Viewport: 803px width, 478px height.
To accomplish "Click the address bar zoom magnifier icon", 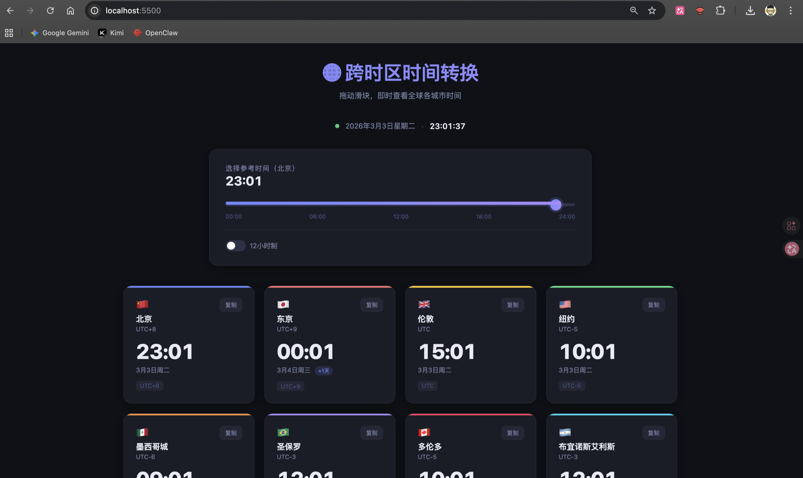I will [x=634, y=11].
